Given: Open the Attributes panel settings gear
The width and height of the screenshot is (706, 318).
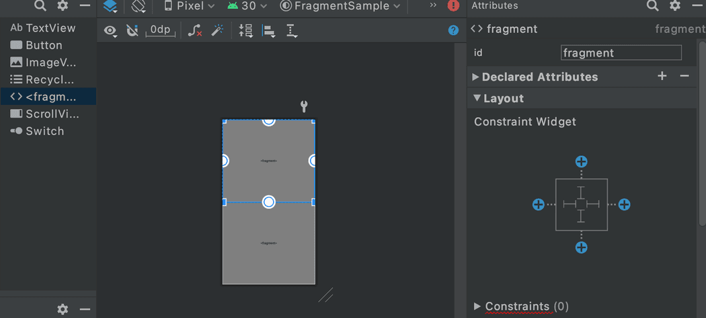Looking at the screenshot, I should click(x=675, y=6).
